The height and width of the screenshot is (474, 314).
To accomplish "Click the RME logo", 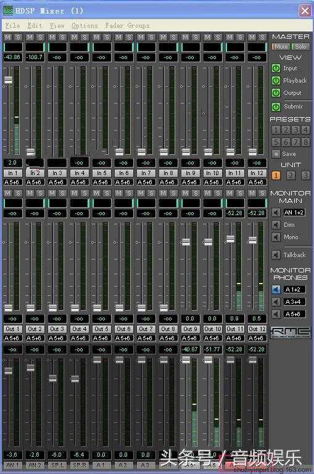I will point(291,332).
